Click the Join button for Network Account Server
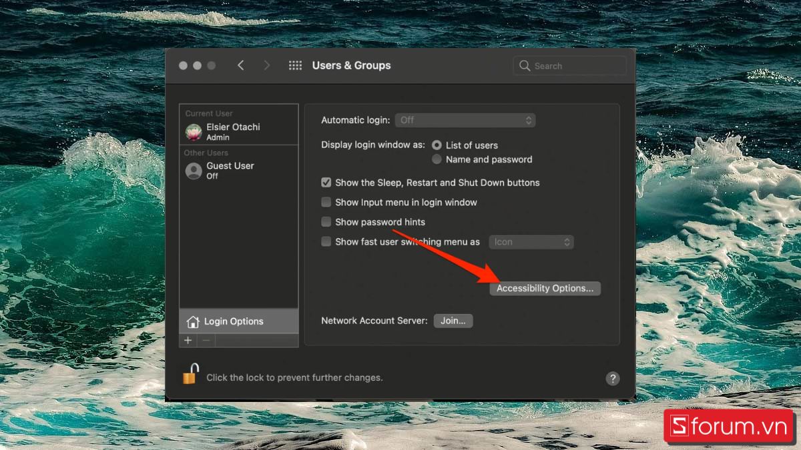 click(453, 321)
